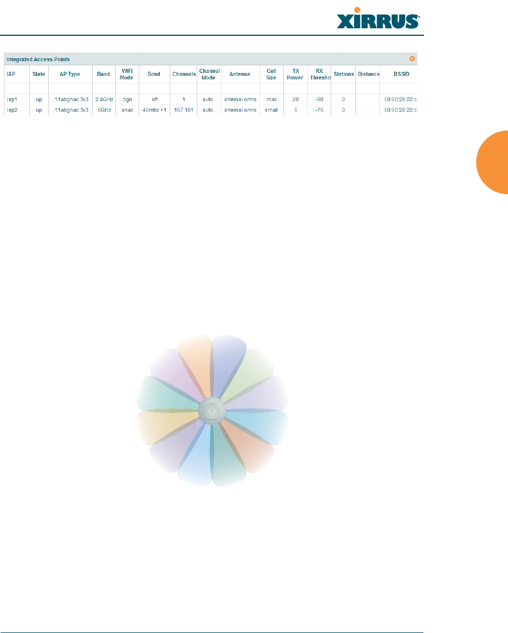Image resolution: width=508 pixels, height=633 pixels.
Task: Click the RX Threshold column header
Action: 320,74
